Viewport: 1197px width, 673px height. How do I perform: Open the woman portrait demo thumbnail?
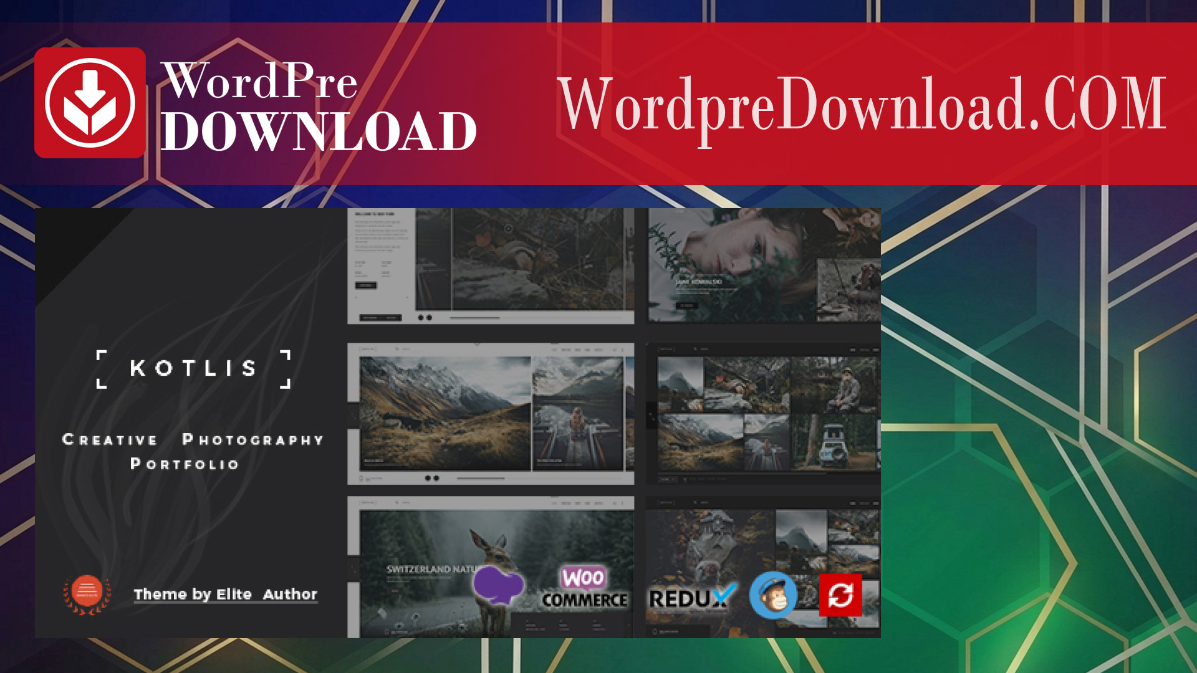pyautogui.click(x=764, y=265)
